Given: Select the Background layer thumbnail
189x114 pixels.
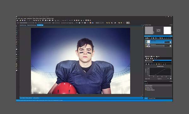Looking at the screenshot, I should pos(149,46).
